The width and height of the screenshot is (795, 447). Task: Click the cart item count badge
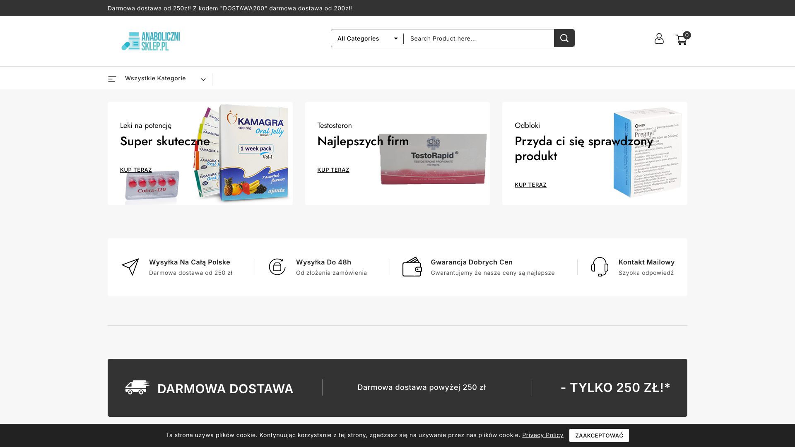687,35
